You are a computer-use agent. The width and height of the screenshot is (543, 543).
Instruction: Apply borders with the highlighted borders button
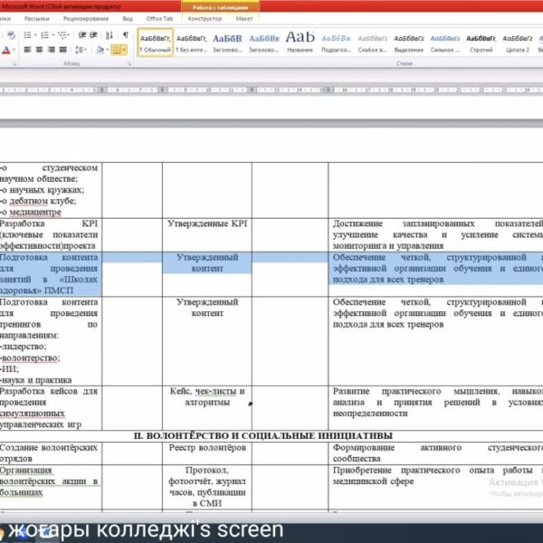(117, 50)
